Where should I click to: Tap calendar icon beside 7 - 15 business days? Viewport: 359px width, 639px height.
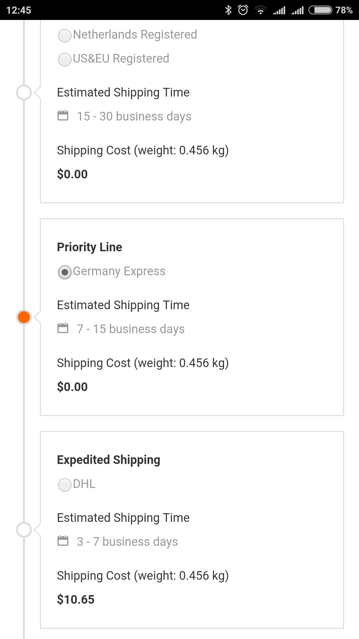point(63,328)
